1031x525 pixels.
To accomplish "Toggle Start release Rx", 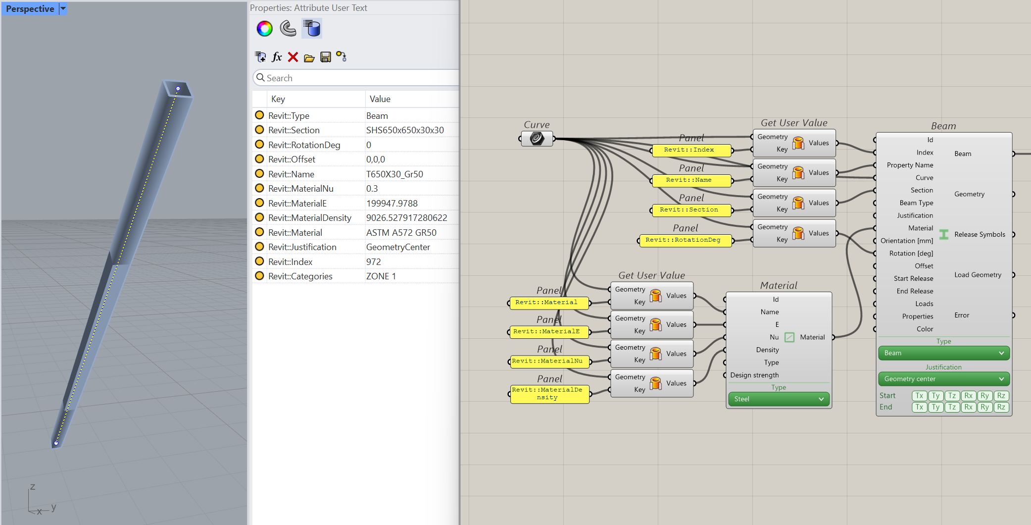I will point(968,396).
